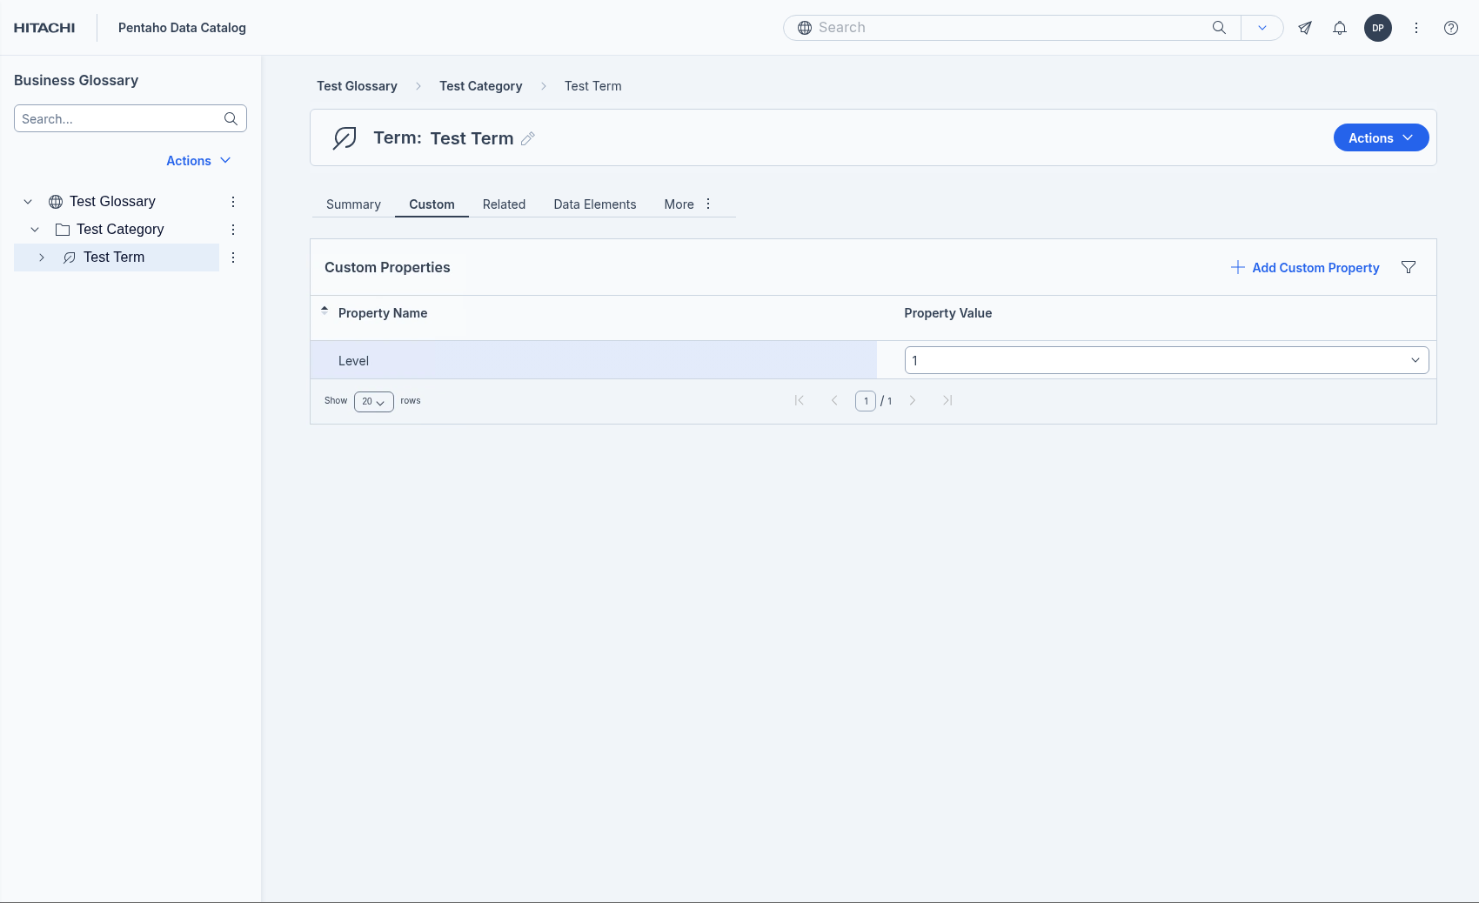This screenshot has width=1479, height=903.
Task: Switch to the Summary tab
Action: click(x=353, y=204)
